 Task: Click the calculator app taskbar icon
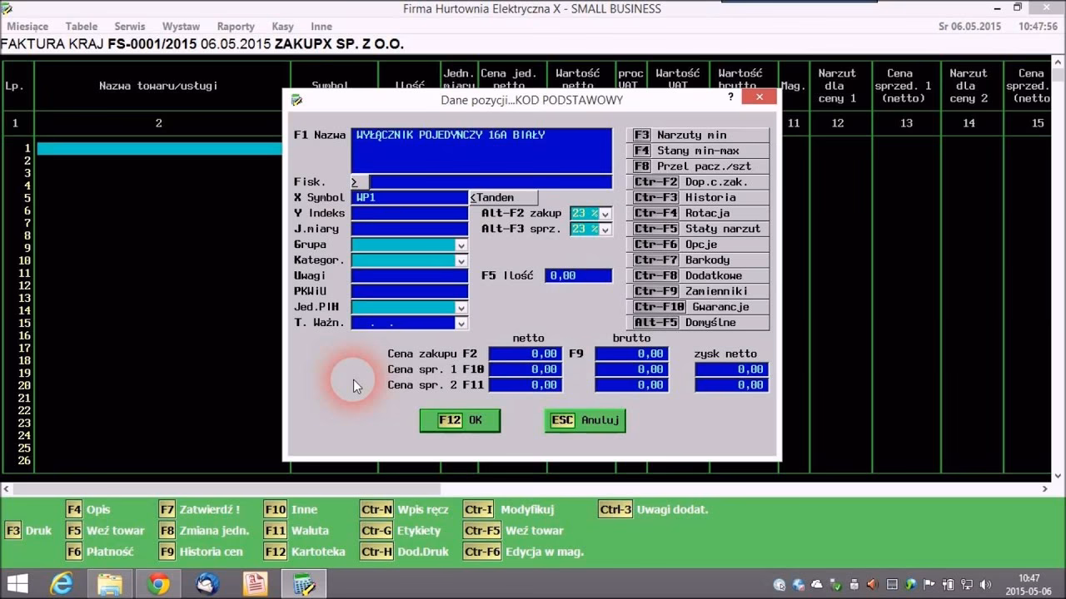tap(305, 584)
